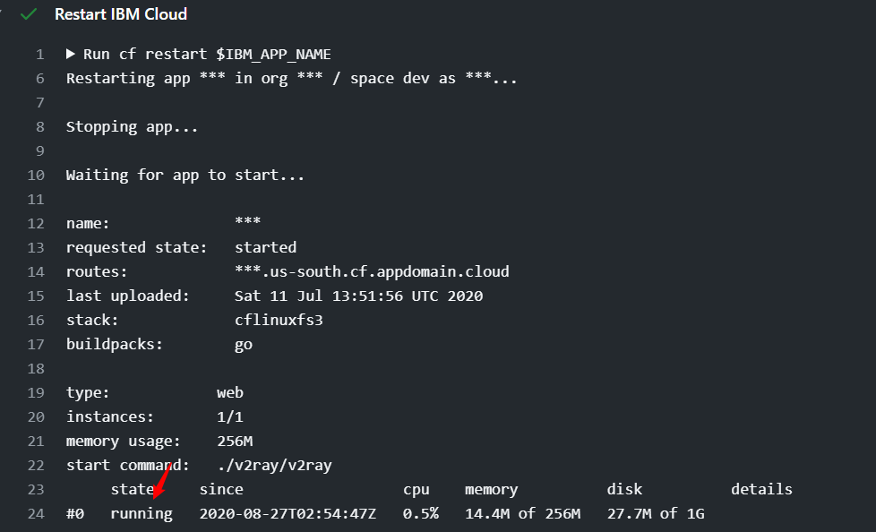Select line number 6 in log
The height and width of the screenshot is (532, 876).
39,79
